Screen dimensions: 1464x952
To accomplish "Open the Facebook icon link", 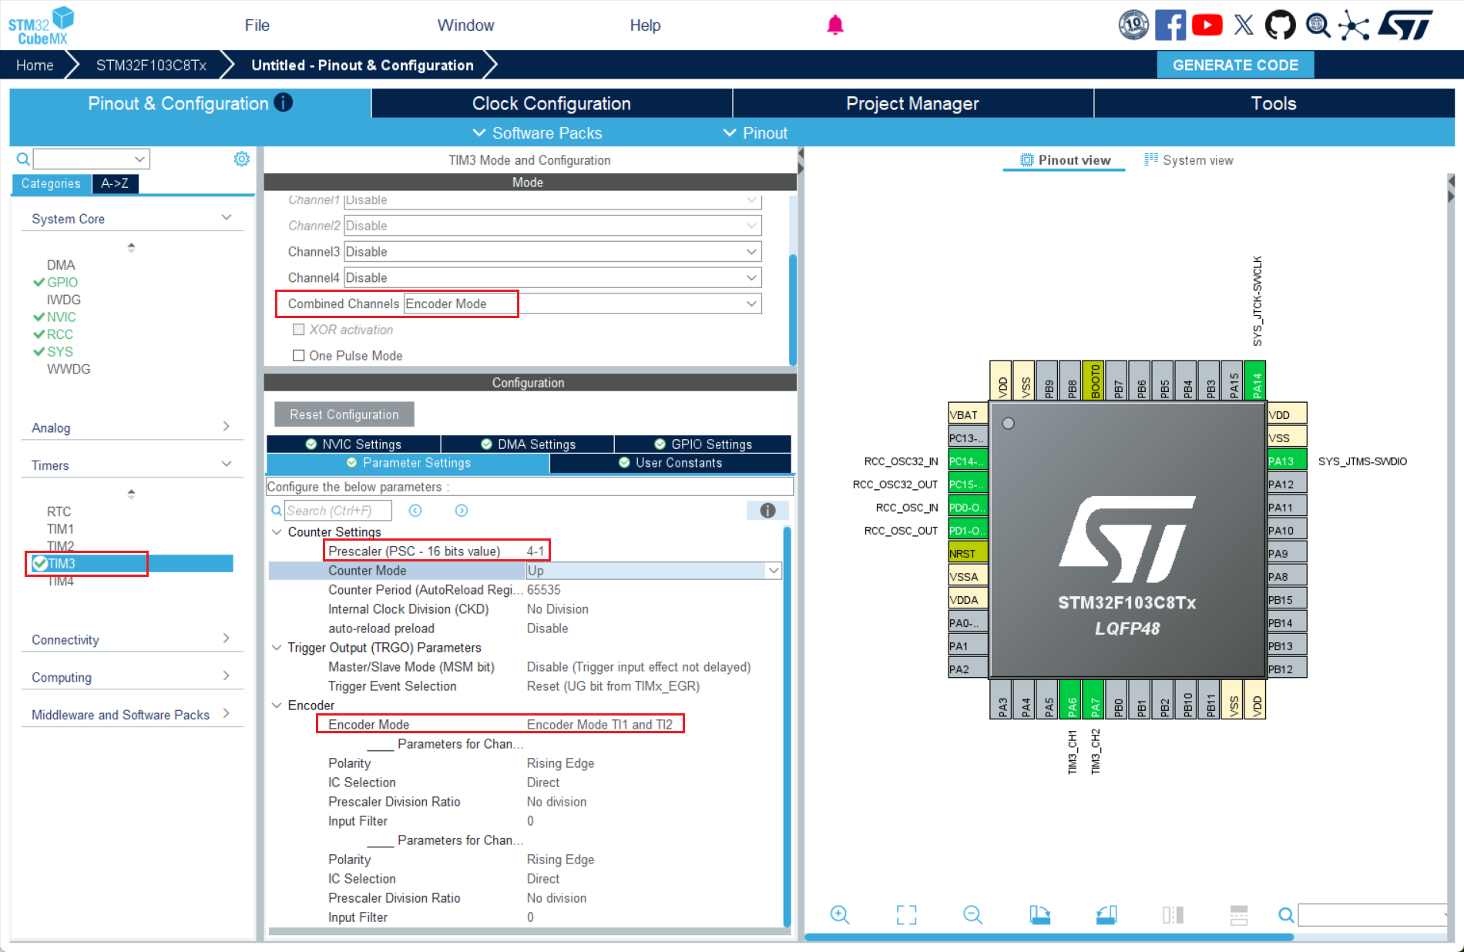I will (x=1170, y=25).
